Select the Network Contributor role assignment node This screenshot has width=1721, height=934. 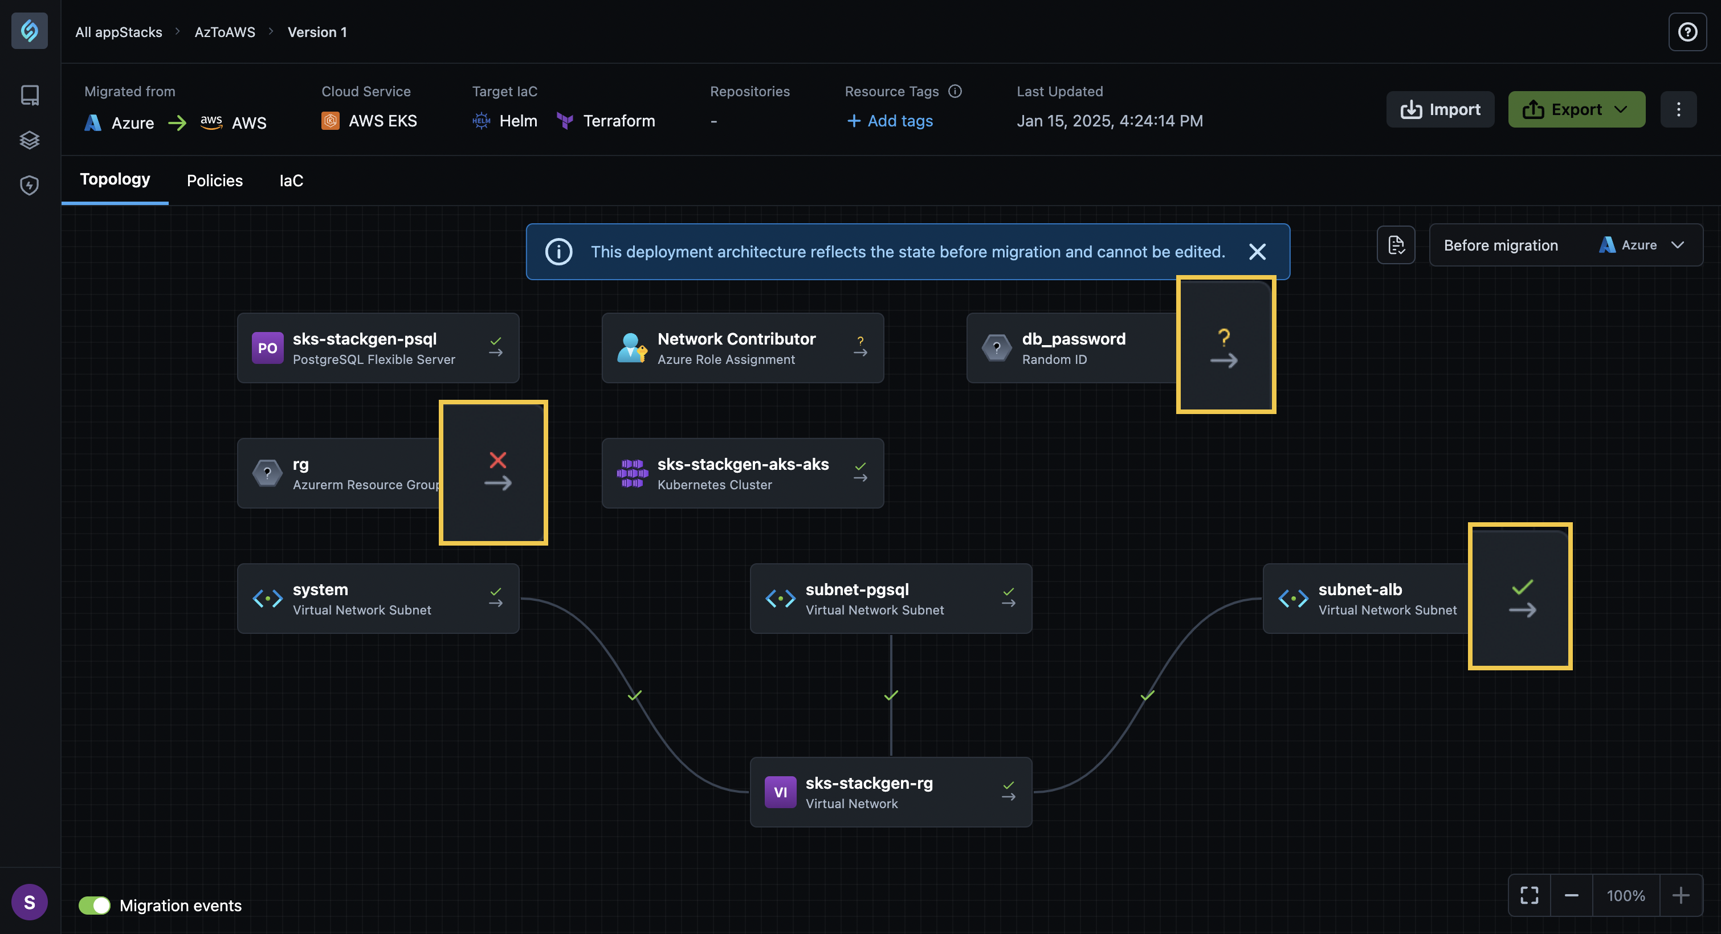(x=742, y=348)
